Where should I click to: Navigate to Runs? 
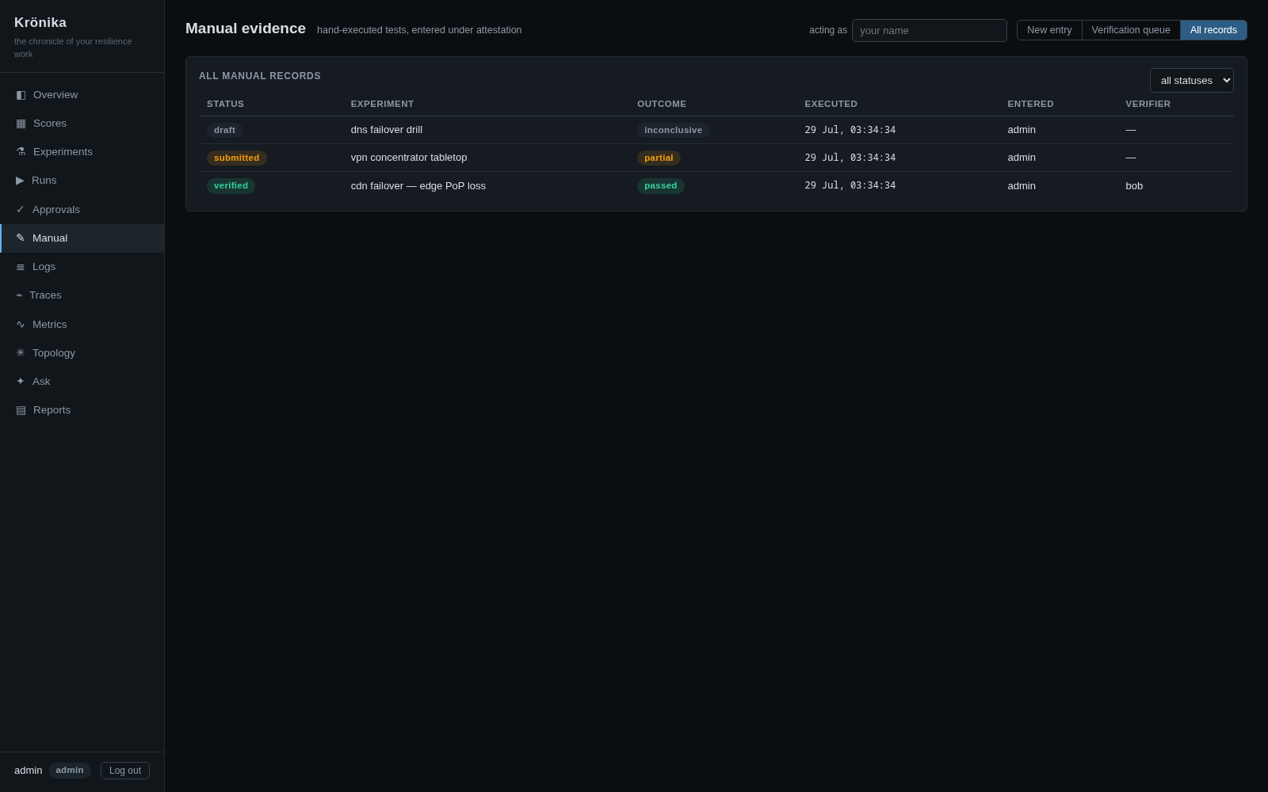[82, 181]
